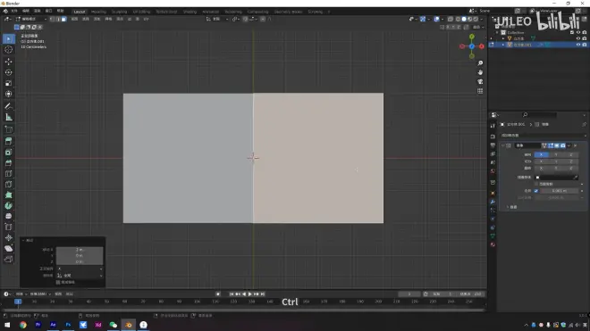
Task: Select the Smooth tool
Action: [9, 217]
